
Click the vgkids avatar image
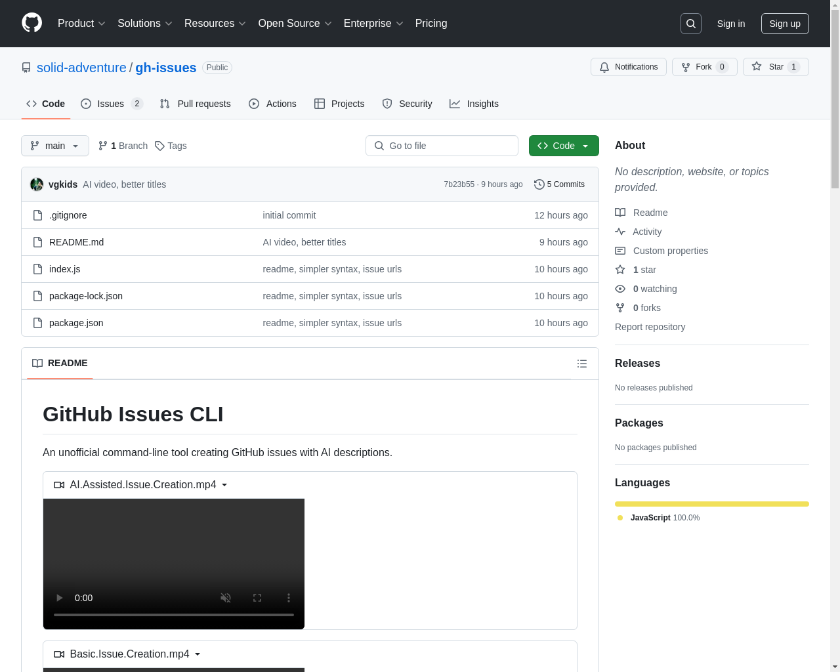point(37,184)
